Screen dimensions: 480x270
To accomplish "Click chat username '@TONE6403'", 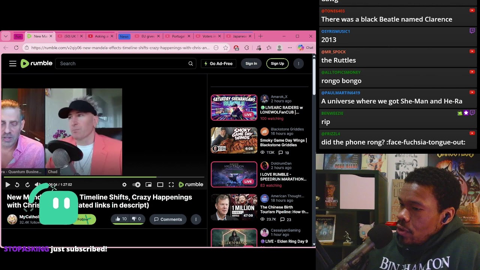I will [333, 11].
